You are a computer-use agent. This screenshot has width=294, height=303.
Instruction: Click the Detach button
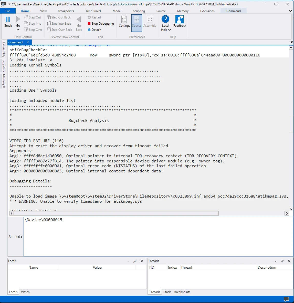pos(94,30)
